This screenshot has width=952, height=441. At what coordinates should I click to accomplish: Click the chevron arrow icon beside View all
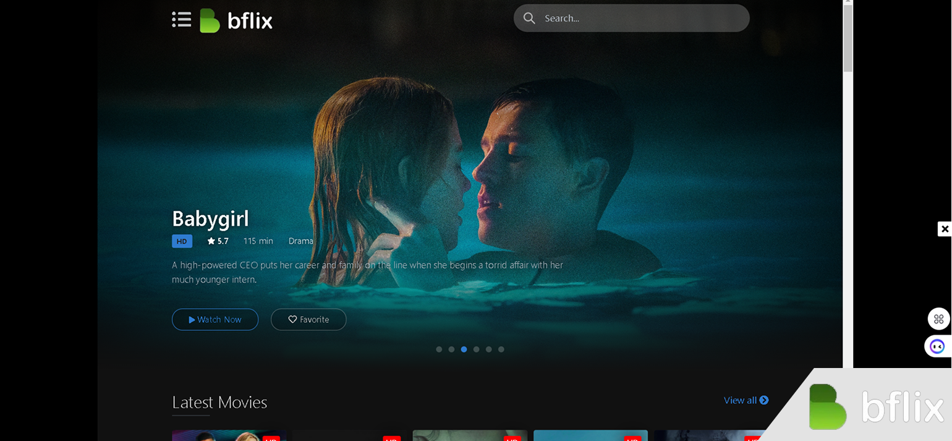pos(763,400)
